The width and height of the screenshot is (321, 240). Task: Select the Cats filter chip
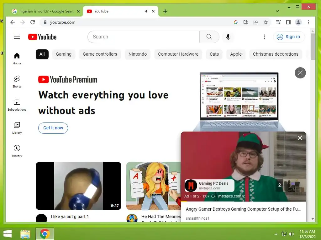214,54
